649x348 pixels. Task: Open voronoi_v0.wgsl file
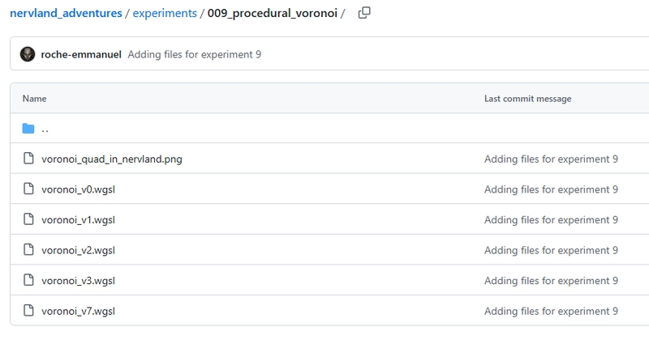point(79,189)
